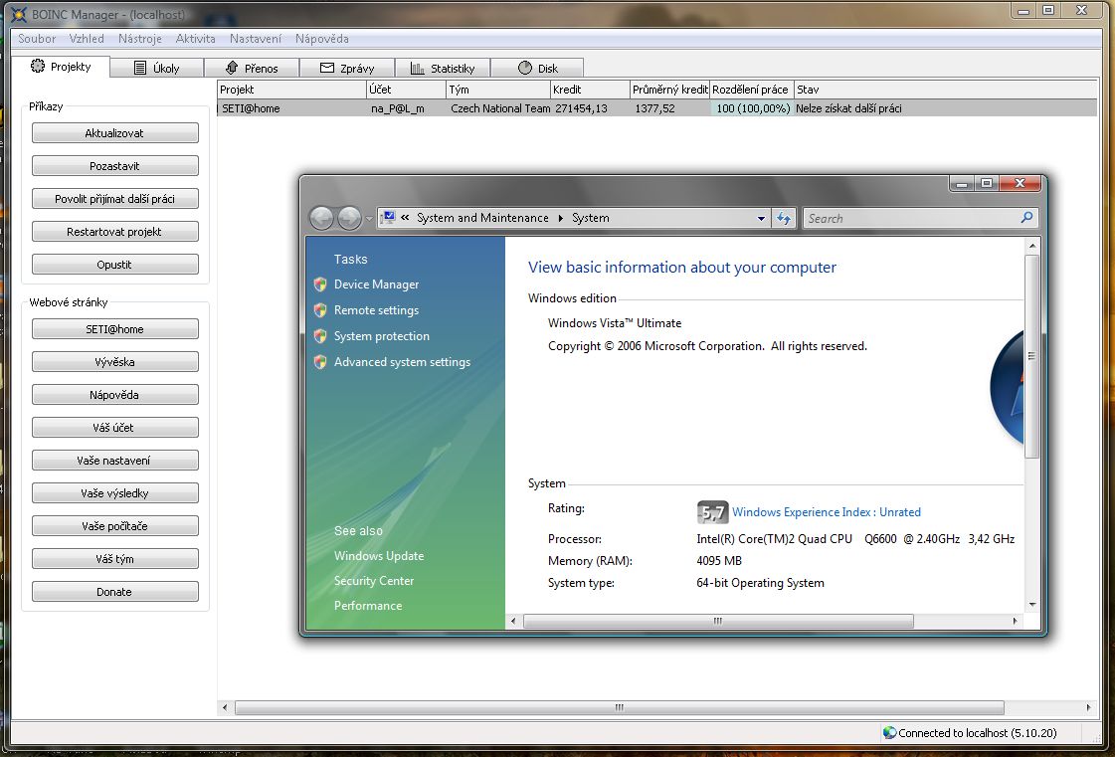Switch to the Disk tab
Viewport: 1115px width, 757px height.
point(537,69)
